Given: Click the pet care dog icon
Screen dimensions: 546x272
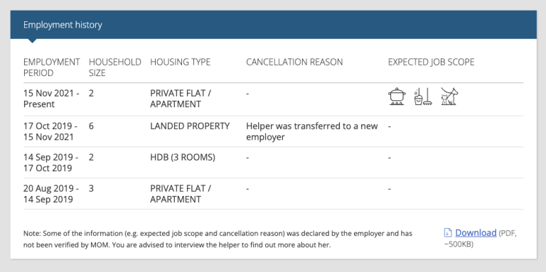Looking at the screenshot, I should coord(449,97).
